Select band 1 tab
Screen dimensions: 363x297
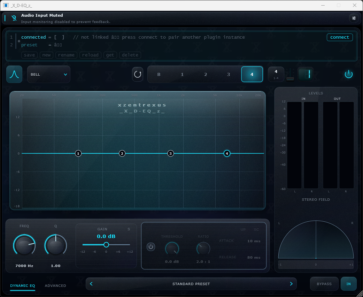tap(182, 74)
